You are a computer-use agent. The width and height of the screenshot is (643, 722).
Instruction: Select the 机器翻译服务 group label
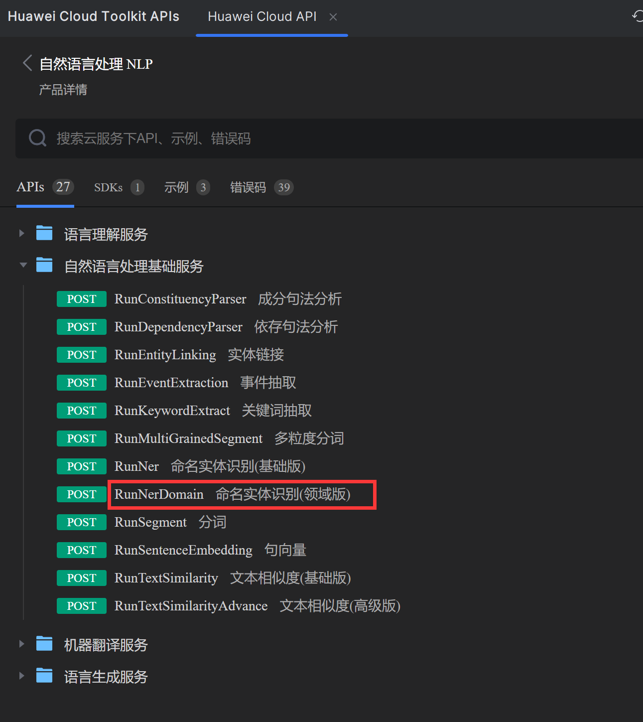click(106, 645)
